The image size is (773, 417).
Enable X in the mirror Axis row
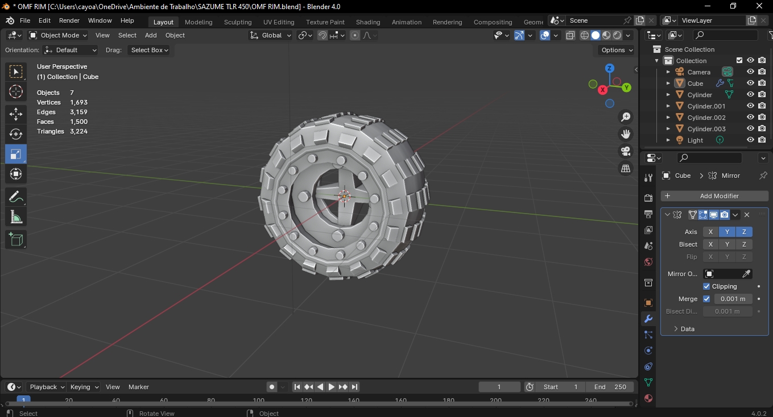coord(710,232)
